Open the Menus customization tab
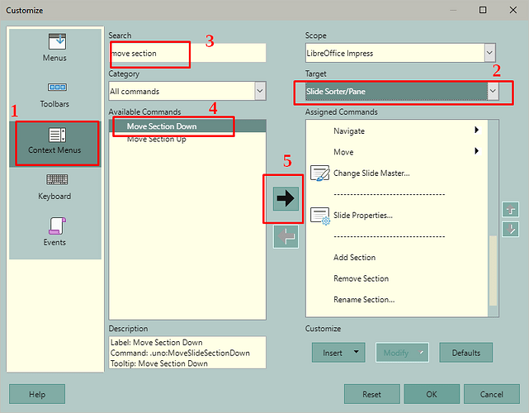Image resolution: width=529 pixels, height=413 pixels. 54,48
